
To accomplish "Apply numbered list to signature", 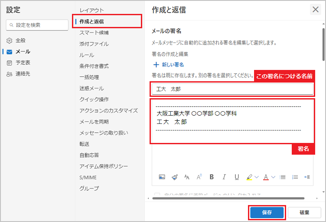I will (295, 177).
